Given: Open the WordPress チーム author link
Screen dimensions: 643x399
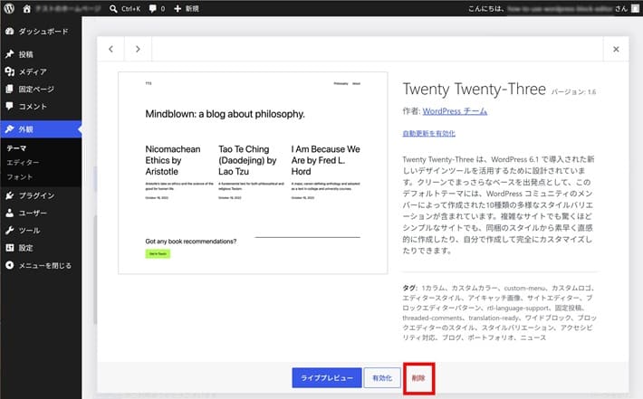Looking at the screenshot, I should [455, 111].
